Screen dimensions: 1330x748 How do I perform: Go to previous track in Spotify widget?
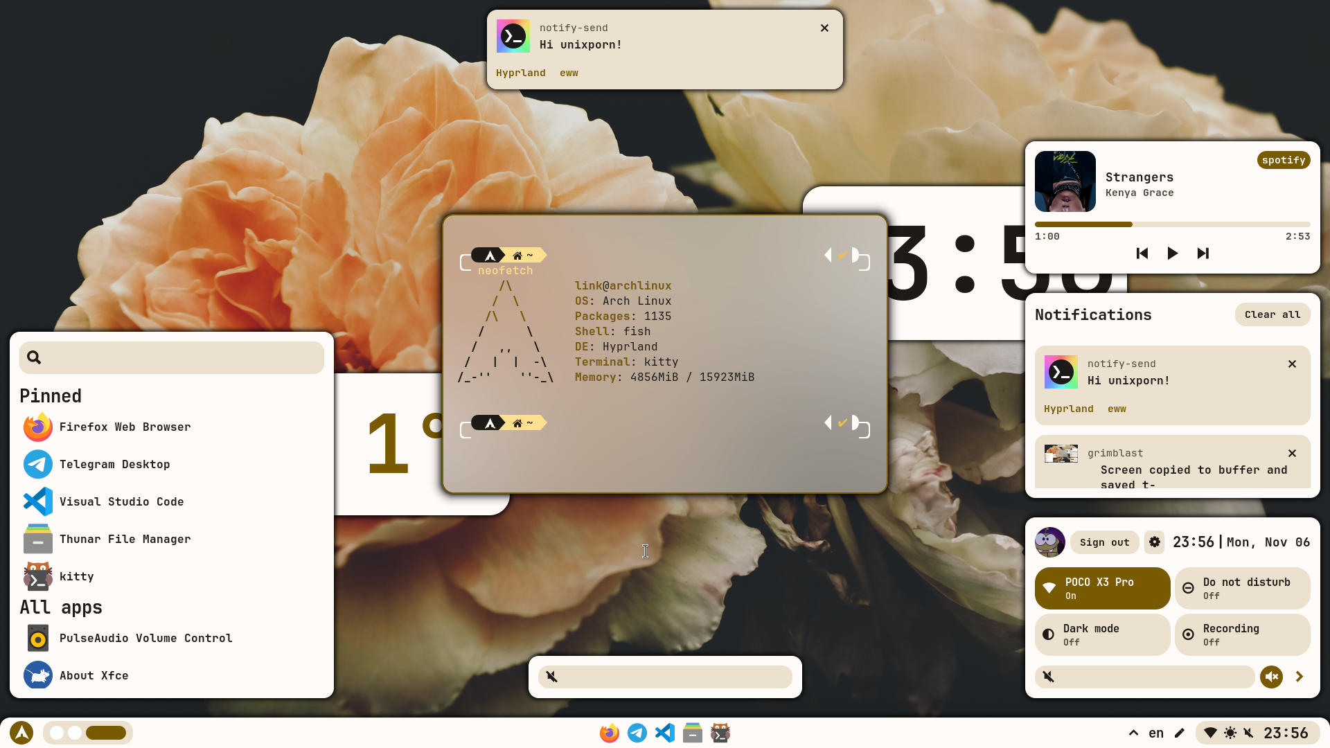(1142, 253)
